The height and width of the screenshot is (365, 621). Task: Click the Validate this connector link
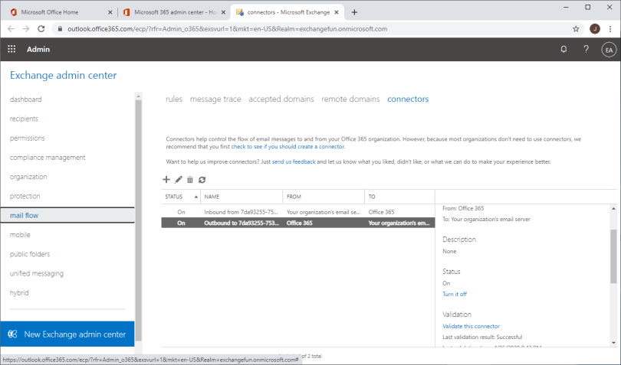tap(471, 326)
